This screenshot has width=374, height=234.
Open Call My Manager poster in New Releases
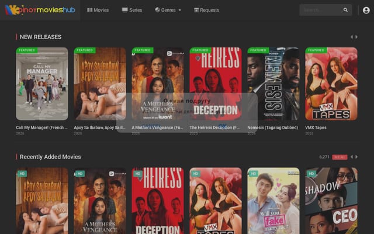42,84
